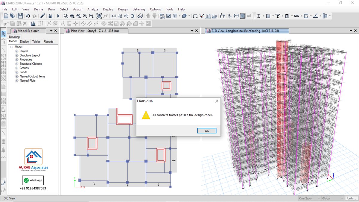Click the previous zoom icon
The height and width of the screenshot is (202, 359).
click(x=78, y=16)
